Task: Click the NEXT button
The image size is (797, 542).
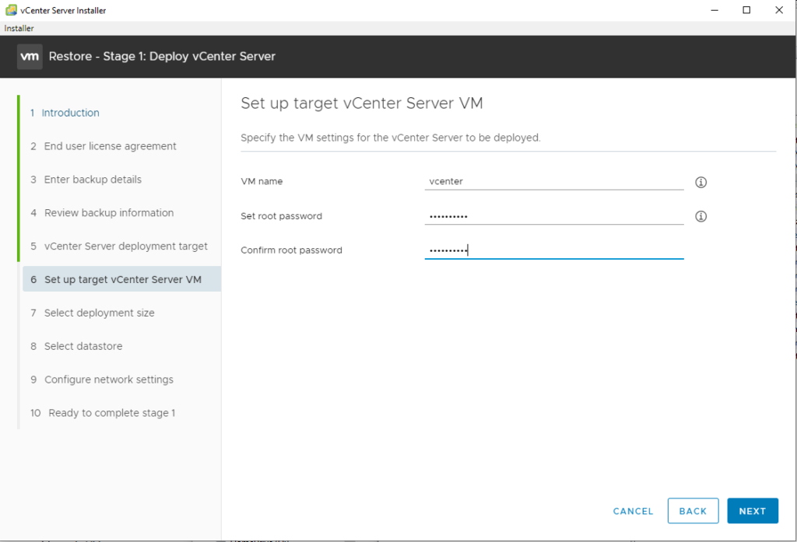Action: (x=753, y=511)
